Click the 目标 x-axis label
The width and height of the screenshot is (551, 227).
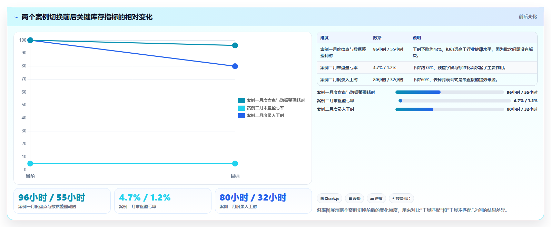[x=235, y=176]
